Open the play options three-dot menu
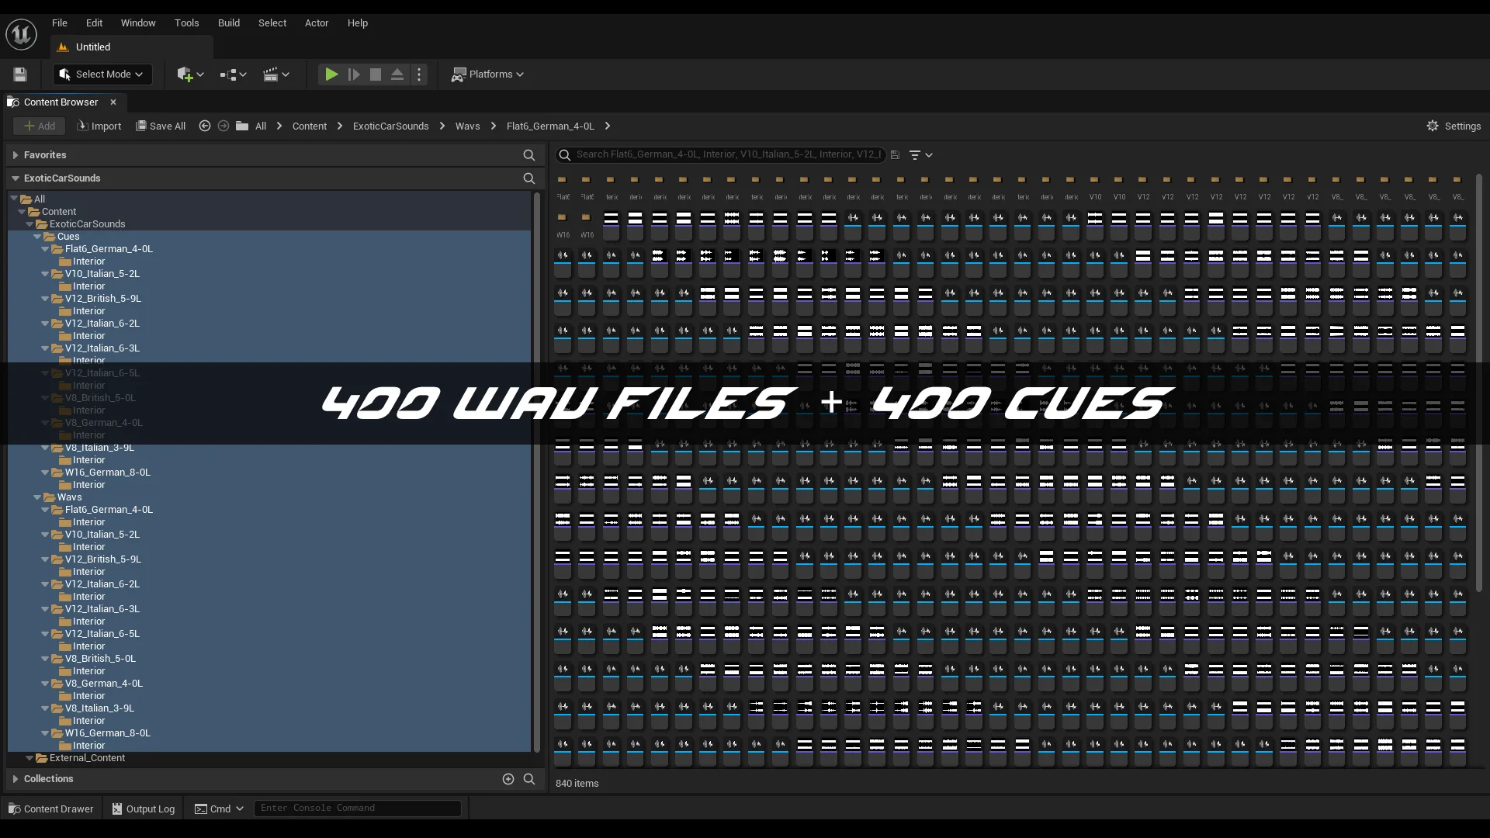Viewport: 1490px width, 838px height. coord(419,74)
